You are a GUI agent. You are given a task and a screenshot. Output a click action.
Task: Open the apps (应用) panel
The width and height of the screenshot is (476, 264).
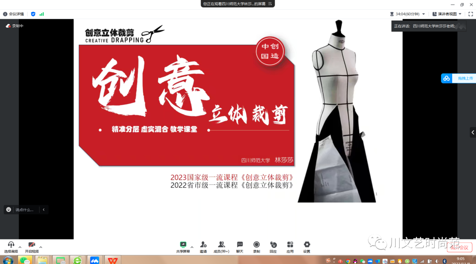pos(290,246)
